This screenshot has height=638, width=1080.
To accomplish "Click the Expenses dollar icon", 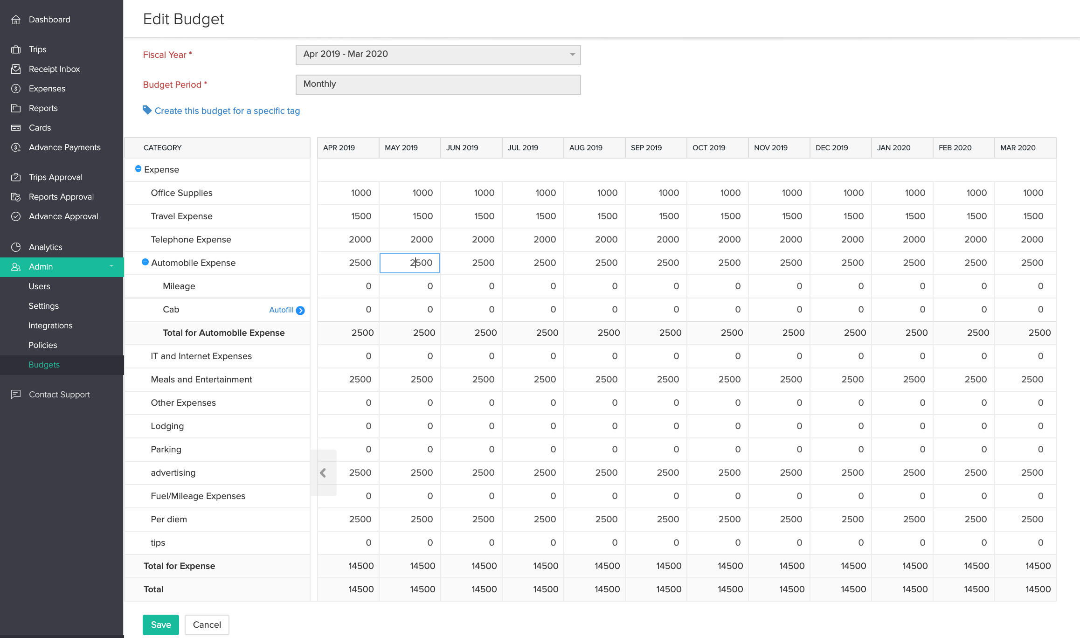I will [16, 89].
